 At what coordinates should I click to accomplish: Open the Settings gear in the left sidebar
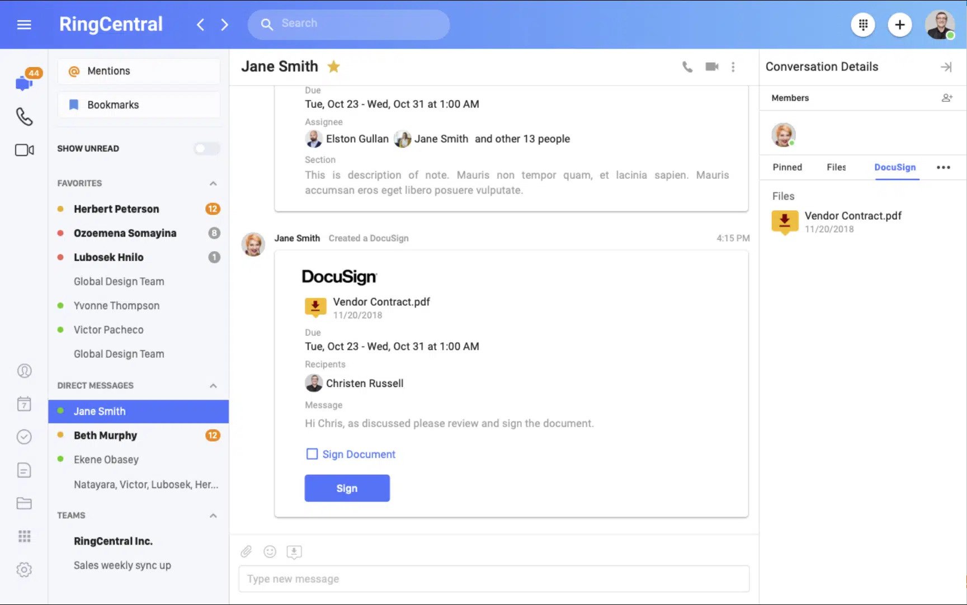coord(24,570)
